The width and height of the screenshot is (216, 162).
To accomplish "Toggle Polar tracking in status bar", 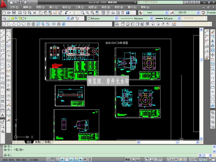I will click(62, 160).
